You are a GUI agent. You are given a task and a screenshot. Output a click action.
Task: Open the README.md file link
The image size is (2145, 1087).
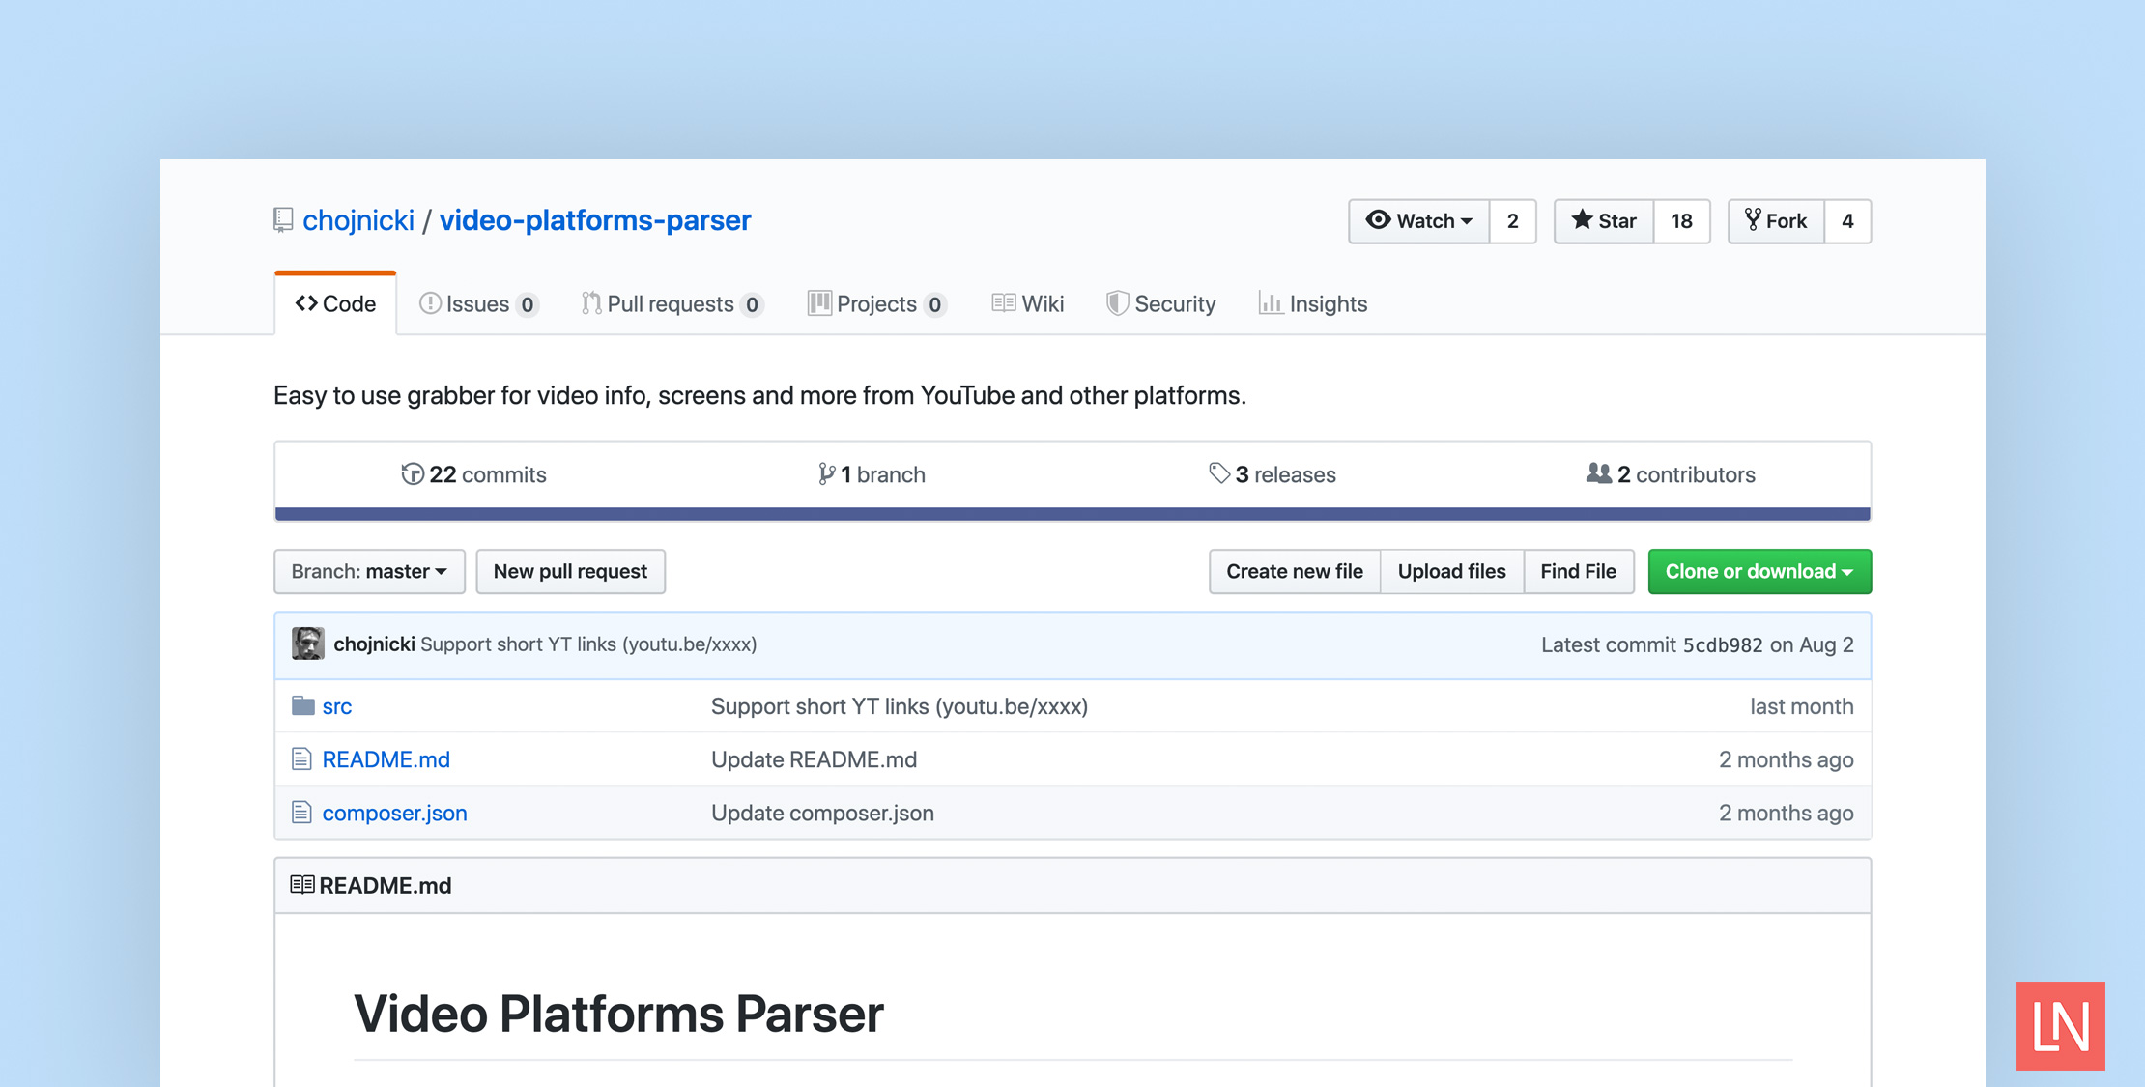point(386,759)
